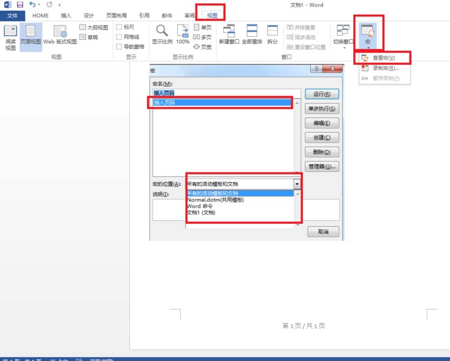
Task: Select Print Layout (页面视图) view
Action: pyautogui.click(x=31, y=37)
